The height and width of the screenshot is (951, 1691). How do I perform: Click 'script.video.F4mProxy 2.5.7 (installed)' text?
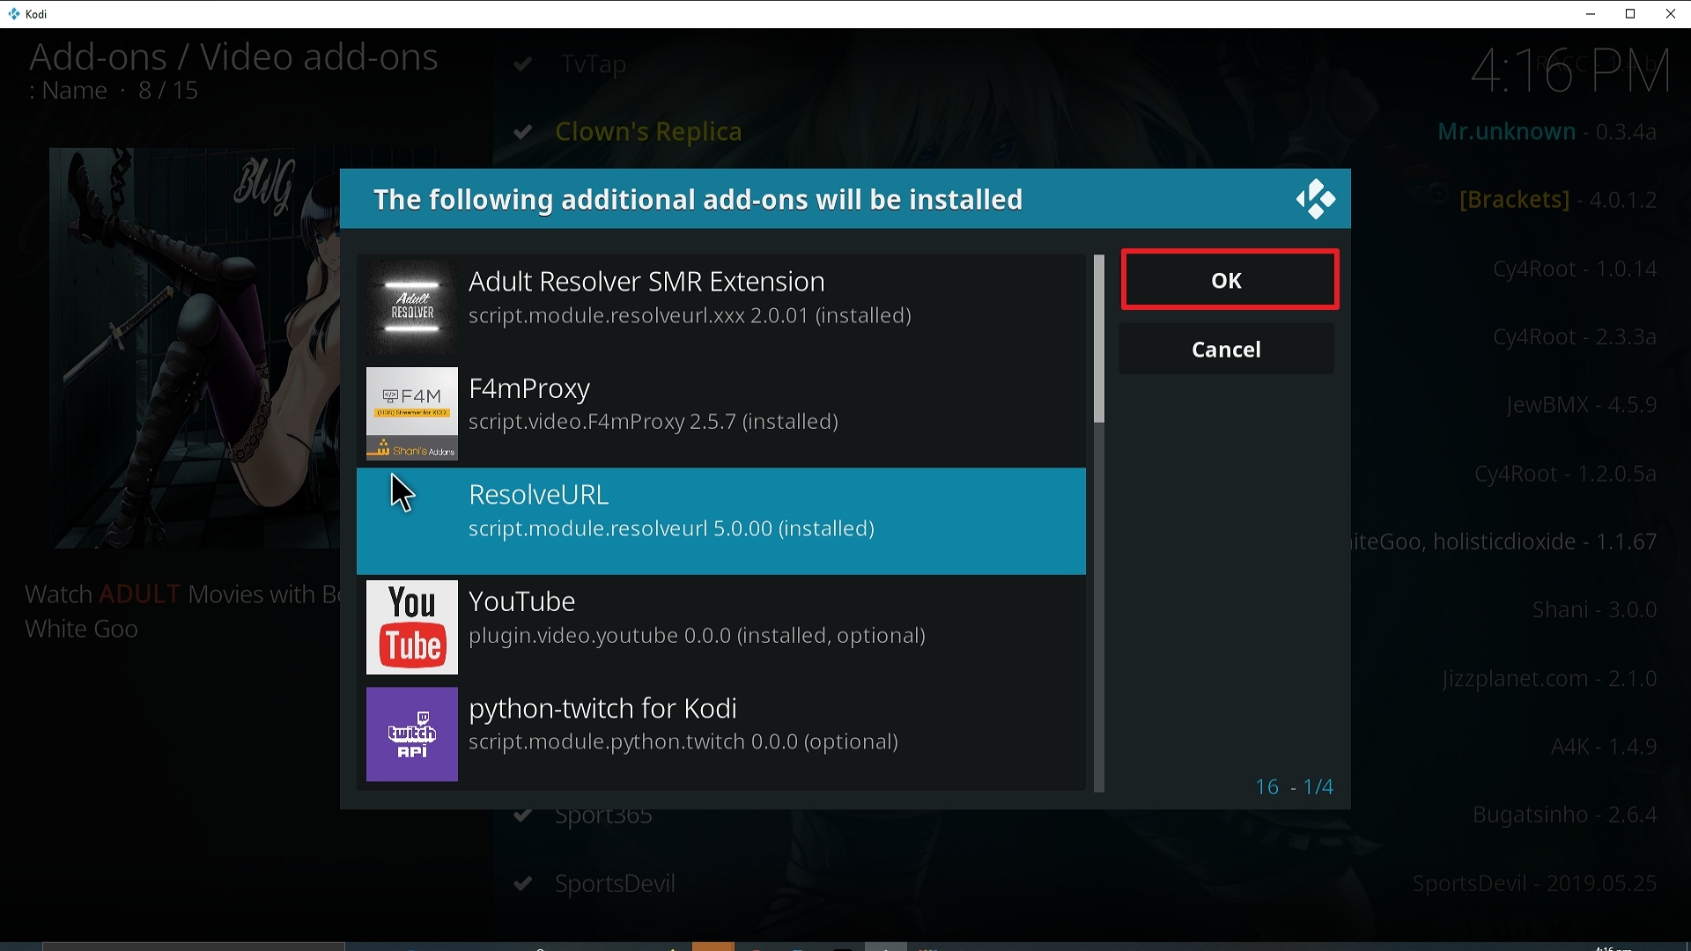coord(654,422)
